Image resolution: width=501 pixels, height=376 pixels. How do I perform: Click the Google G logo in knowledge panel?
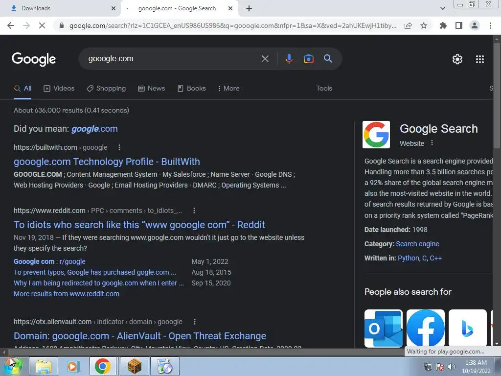point(376,135)
